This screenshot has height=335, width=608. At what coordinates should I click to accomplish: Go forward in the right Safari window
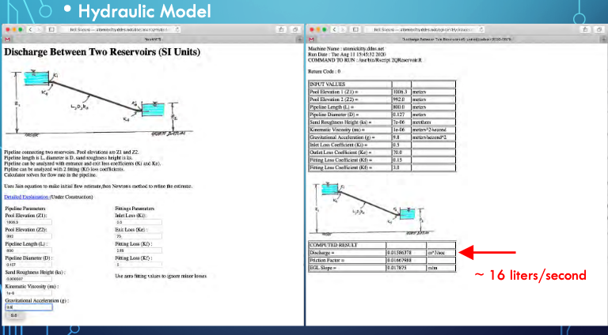342,29
